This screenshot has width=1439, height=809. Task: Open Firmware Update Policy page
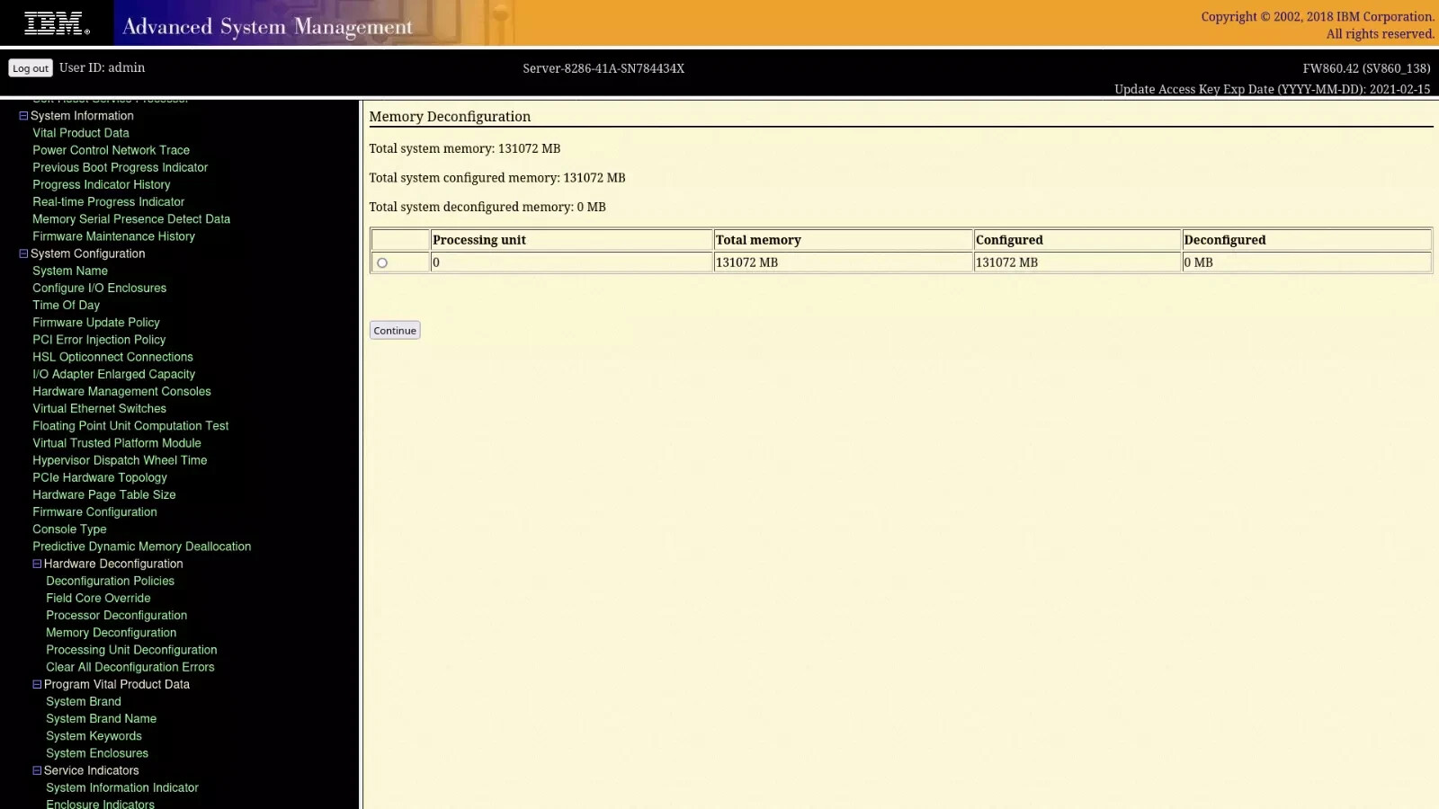[x=96, y=323]
